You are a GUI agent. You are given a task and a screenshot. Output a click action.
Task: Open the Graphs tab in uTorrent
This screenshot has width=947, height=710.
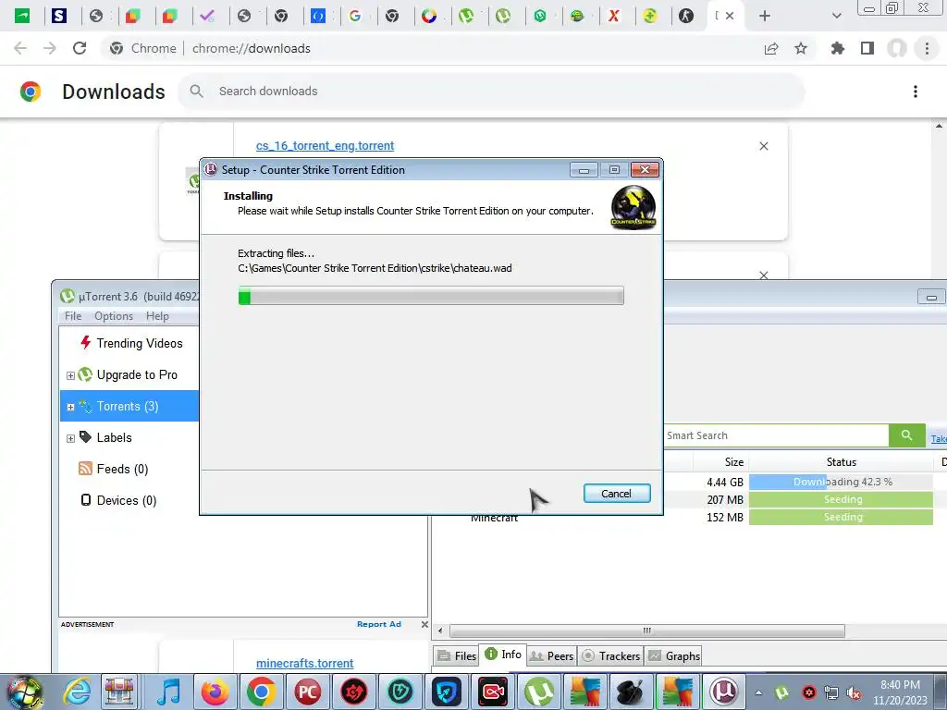[673, 655]
